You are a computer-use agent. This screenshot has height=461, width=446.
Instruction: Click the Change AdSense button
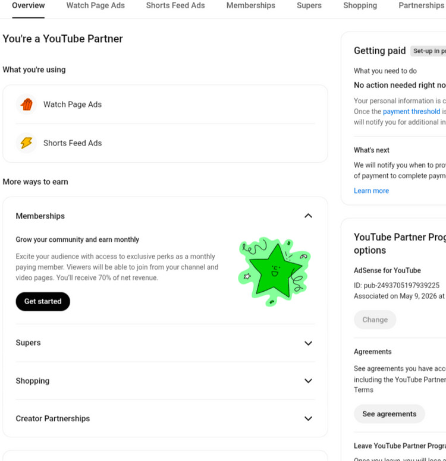click(375, 320)
